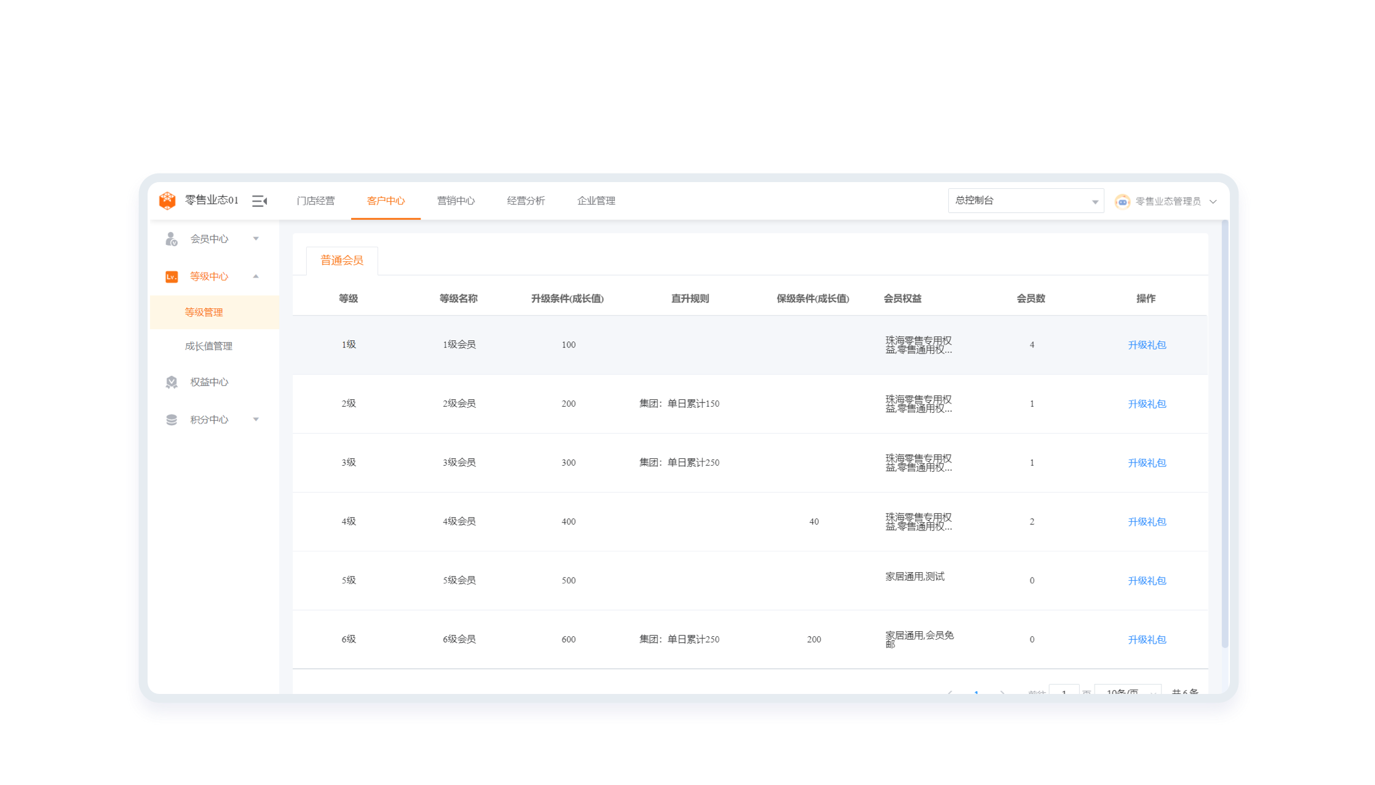Click the 零售业态管理员 avatar icon
Screen dimensions: 1375x785
[x=1122, y=201]
